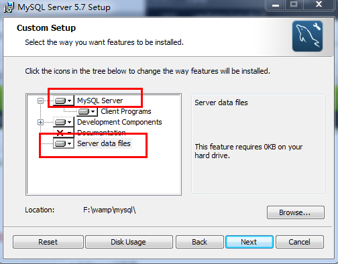The width and height of the screenshot is (338, 264).
Task: Open Client Programs feature drive icon dropdown
Action: click(x=87, y=111)
